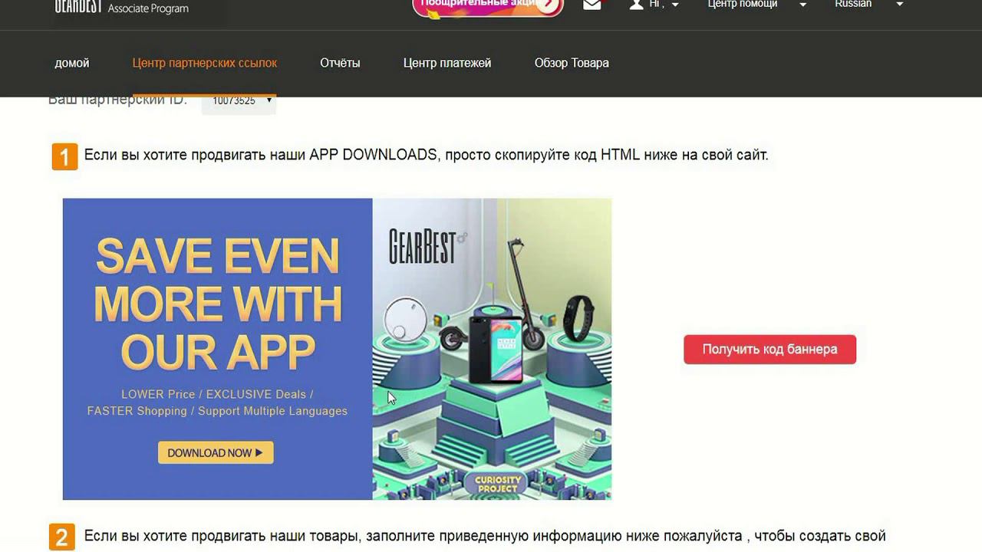Open the partner ID 10073525 dropdown

(239, 101)
